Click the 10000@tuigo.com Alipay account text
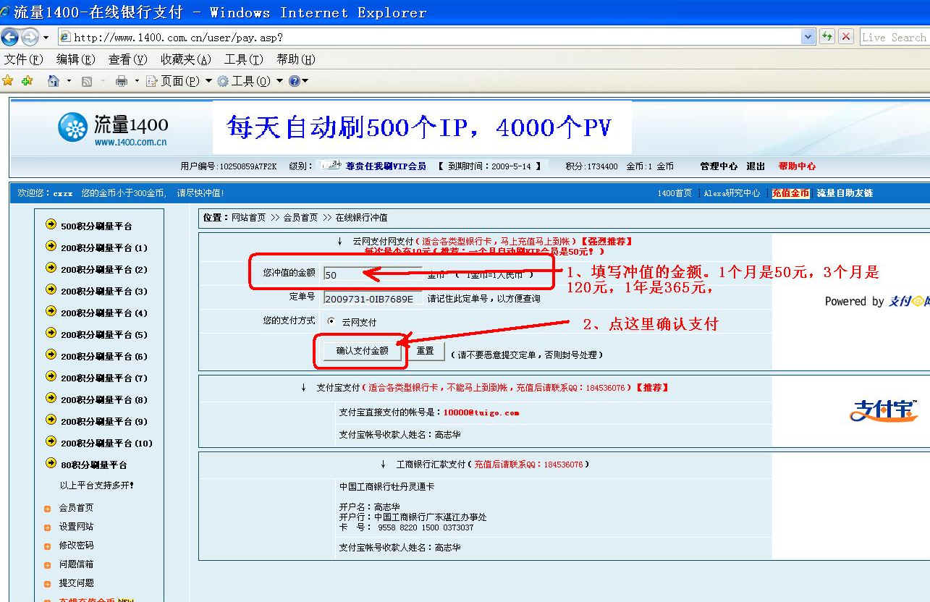The width and height of the screenshot is (930, 602). click(481, 412)
